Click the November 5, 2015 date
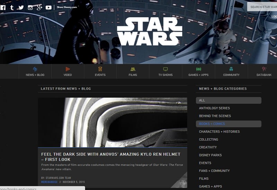The width and height of the screenshot is (277, 190). 74,182
